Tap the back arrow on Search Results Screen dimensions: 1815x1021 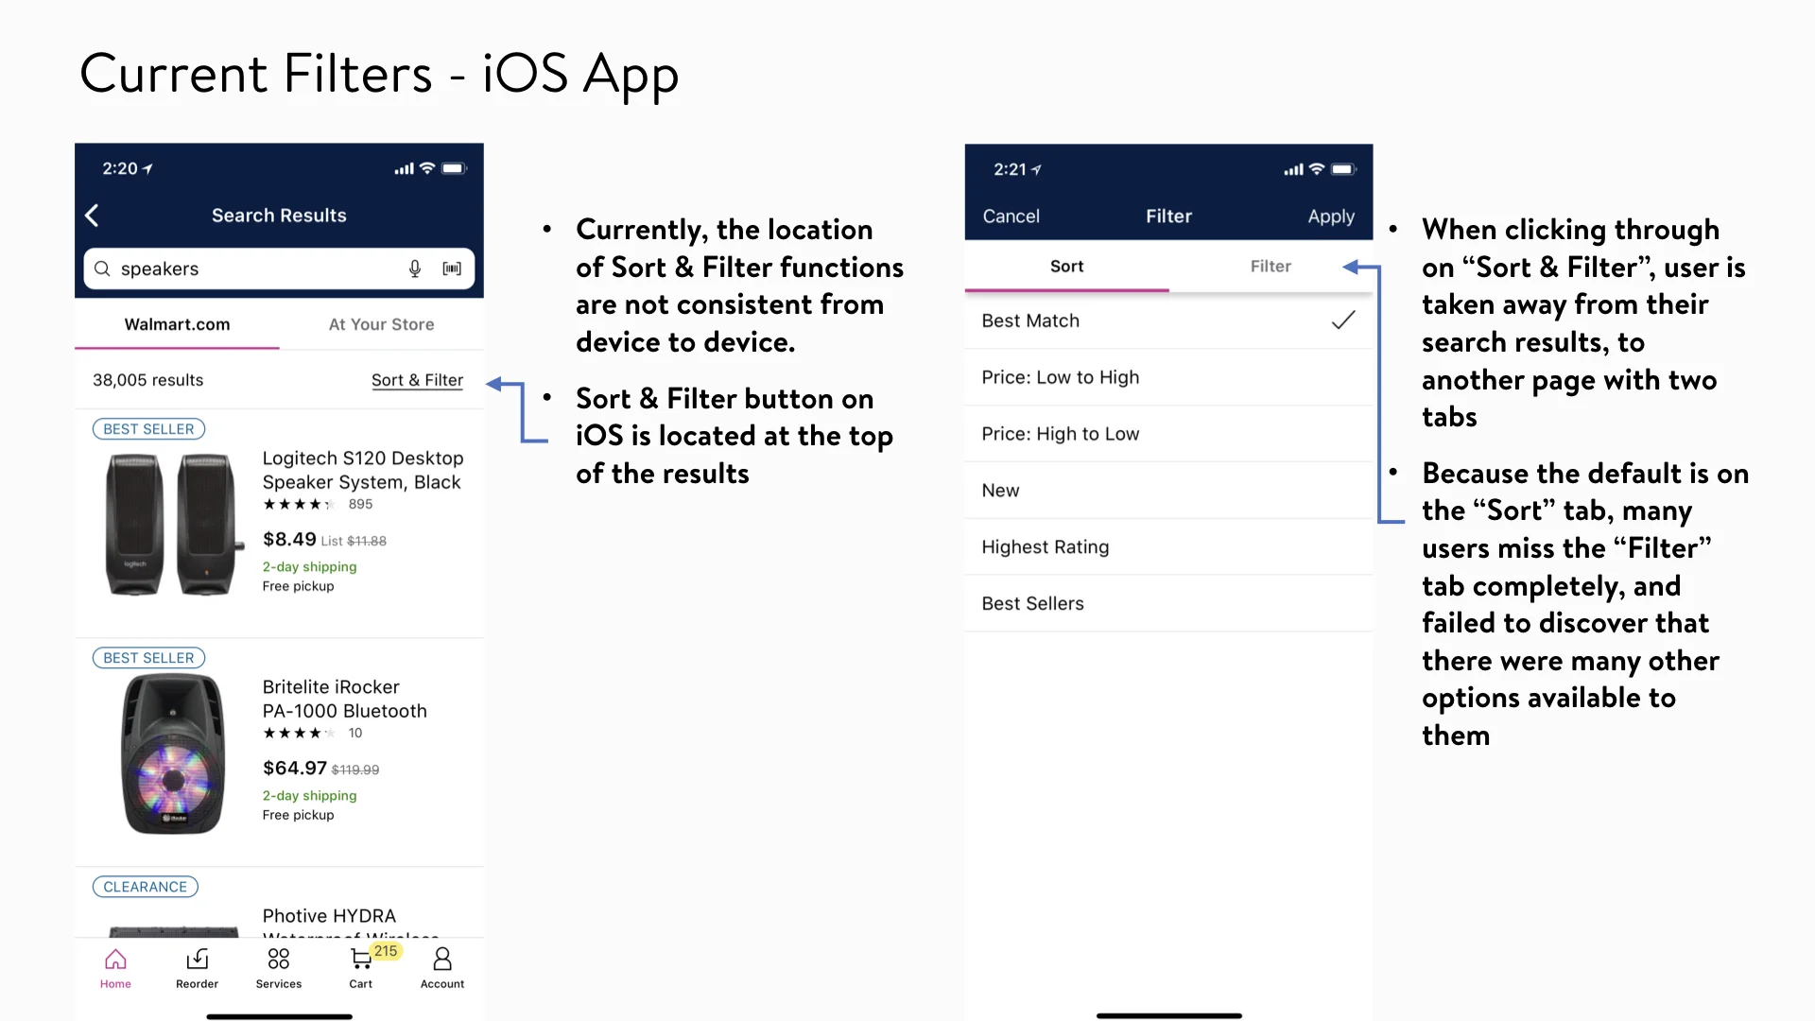(93, 216)
